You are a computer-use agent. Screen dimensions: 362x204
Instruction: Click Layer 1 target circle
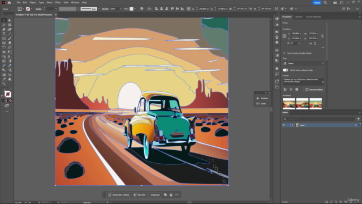pyautogui.click(x=356, y=125)
